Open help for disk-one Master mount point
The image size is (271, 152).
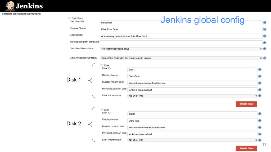click(x=260, y=83)
